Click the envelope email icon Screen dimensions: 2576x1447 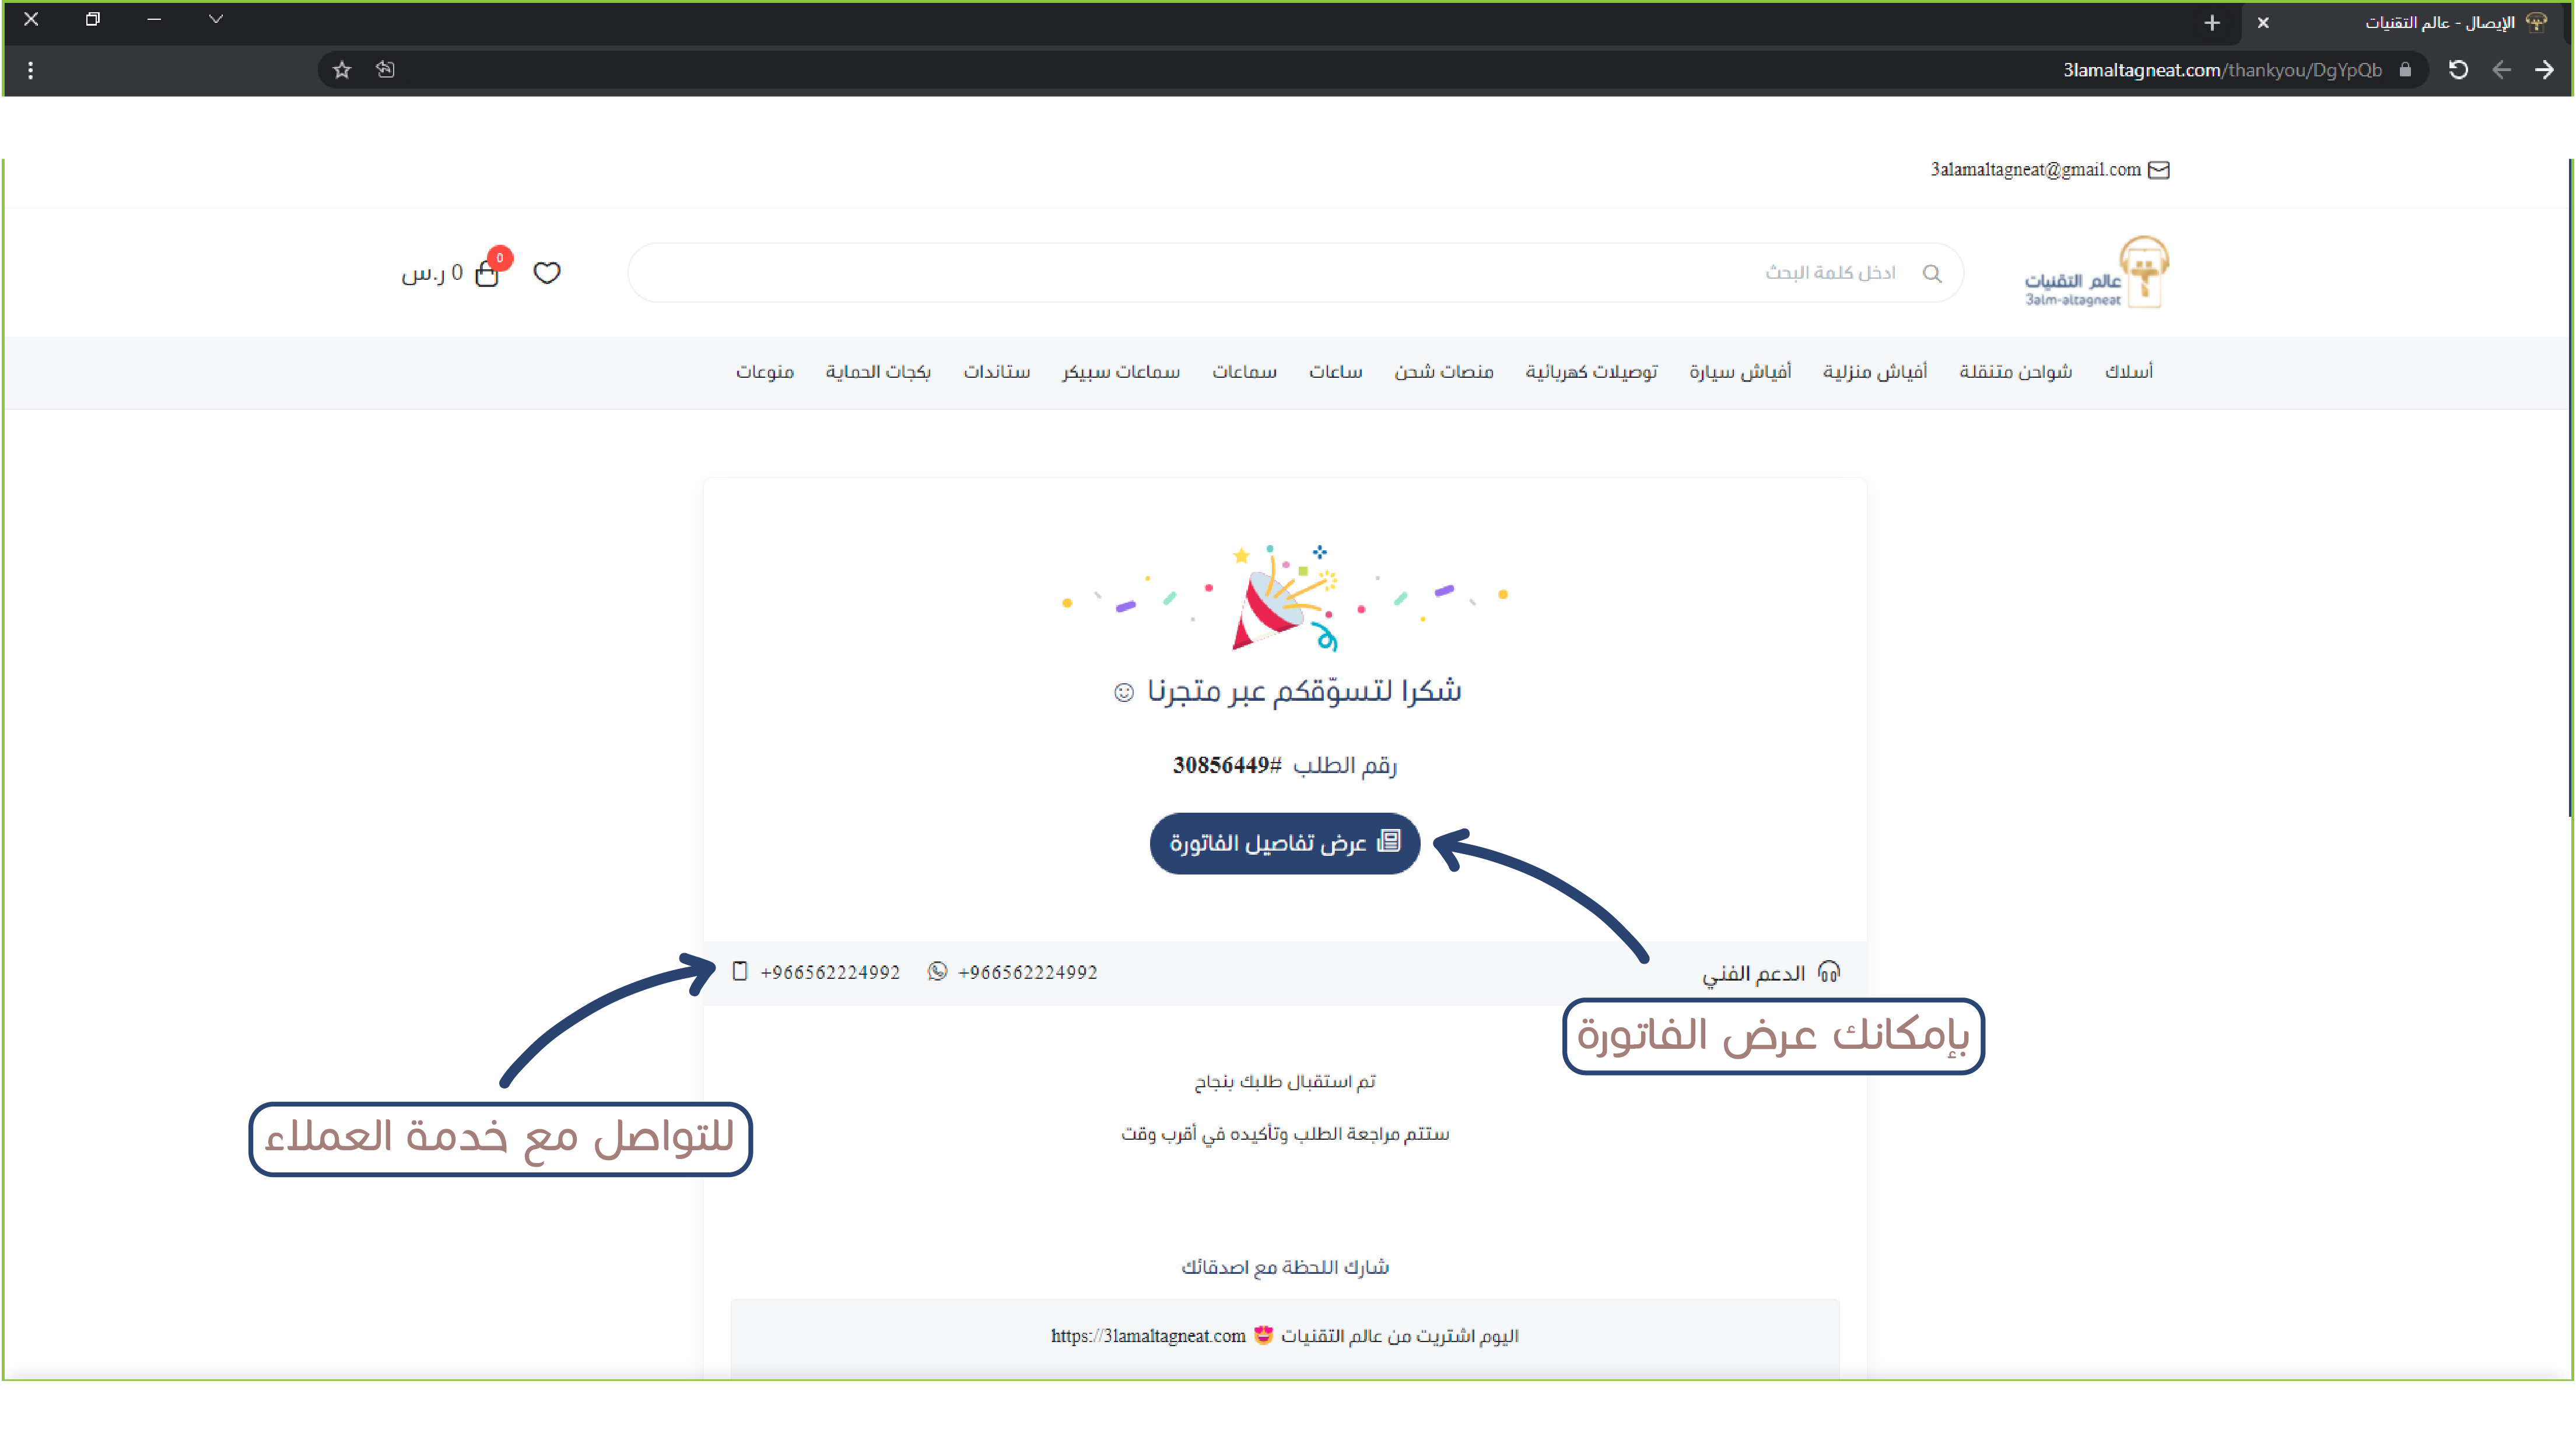click(x=2159, y=170)
